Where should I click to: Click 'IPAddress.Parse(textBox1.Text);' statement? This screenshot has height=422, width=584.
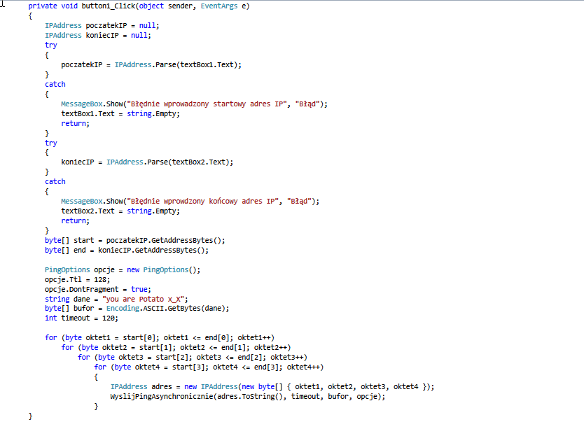[x=178, y=65]
